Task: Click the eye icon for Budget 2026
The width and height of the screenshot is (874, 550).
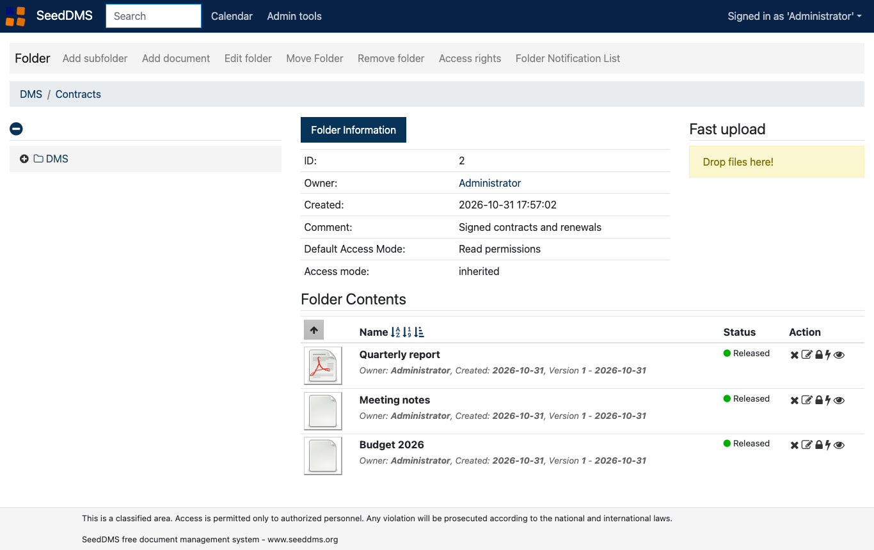Action: (839, 445)
